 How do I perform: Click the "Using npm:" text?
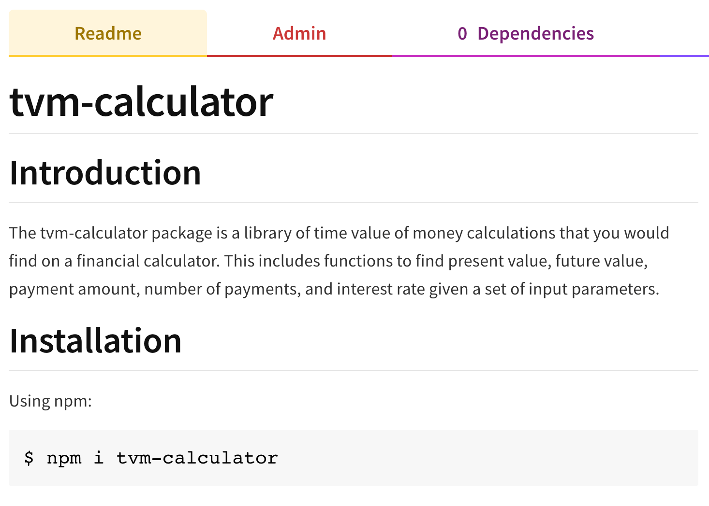pos(50,401)
